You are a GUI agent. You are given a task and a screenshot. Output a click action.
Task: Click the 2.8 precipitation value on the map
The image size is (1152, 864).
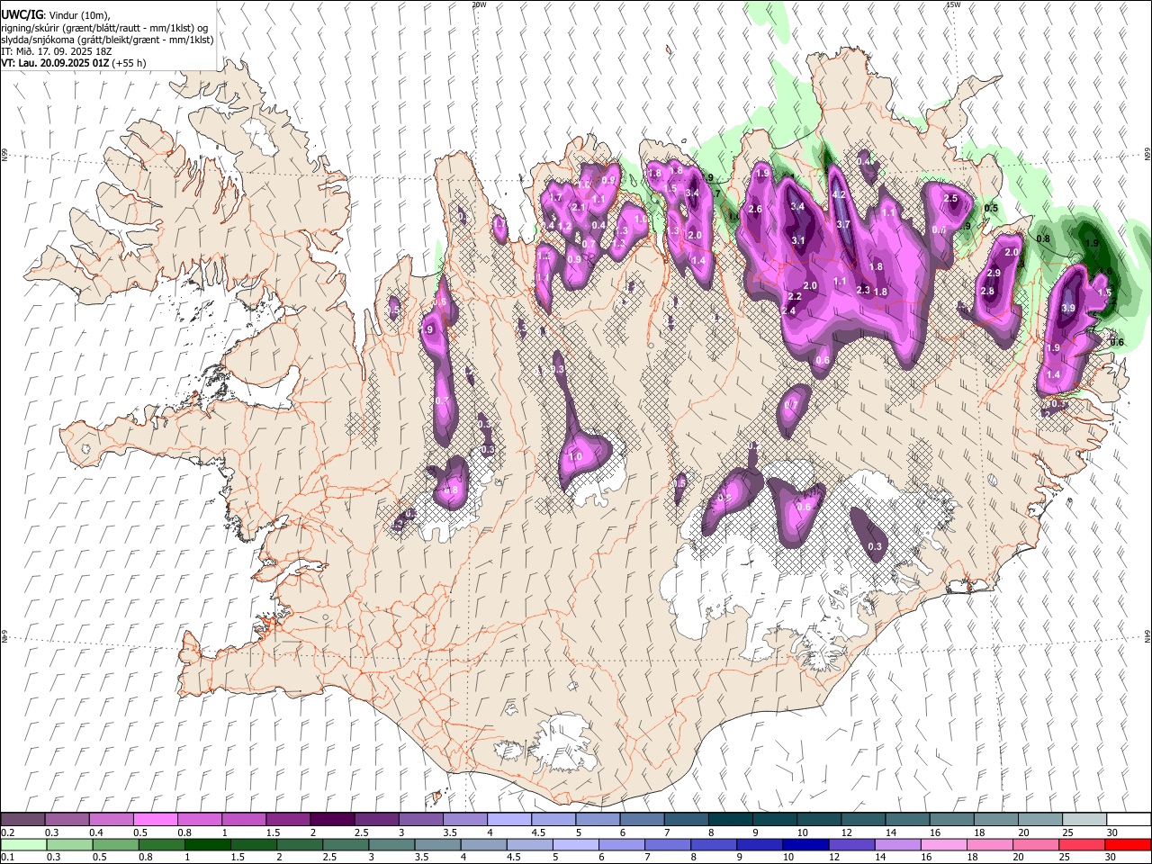click(987, 291)
